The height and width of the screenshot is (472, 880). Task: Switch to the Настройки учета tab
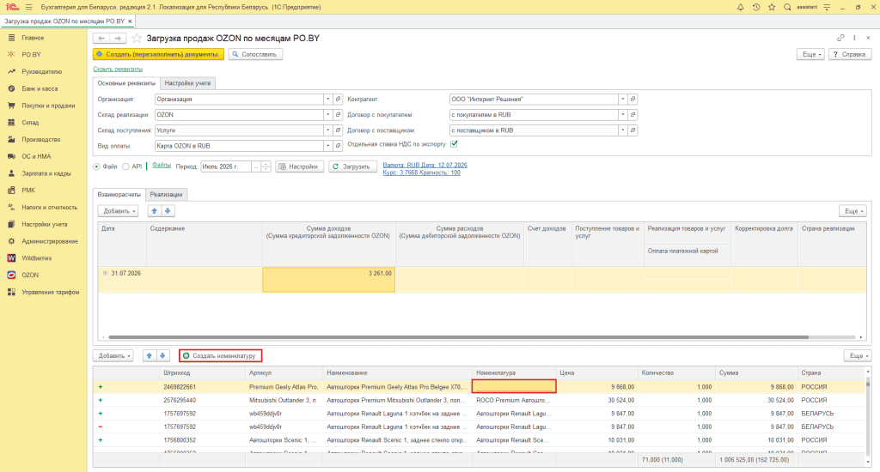click(x=187, y=83)
